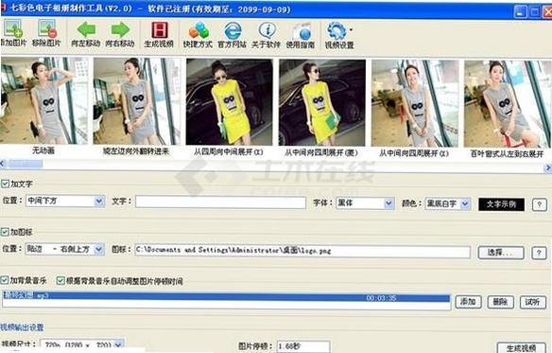Click the 视频输出设置 section label
552x353 pixels.
22,327
